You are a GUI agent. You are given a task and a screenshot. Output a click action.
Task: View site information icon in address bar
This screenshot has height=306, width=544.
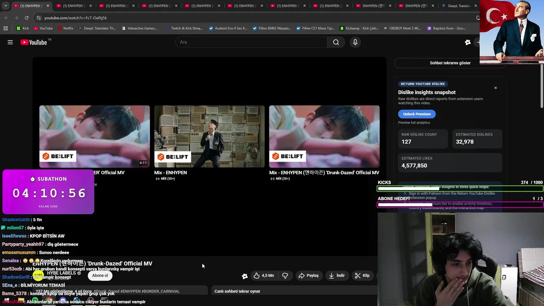(39, 18)
